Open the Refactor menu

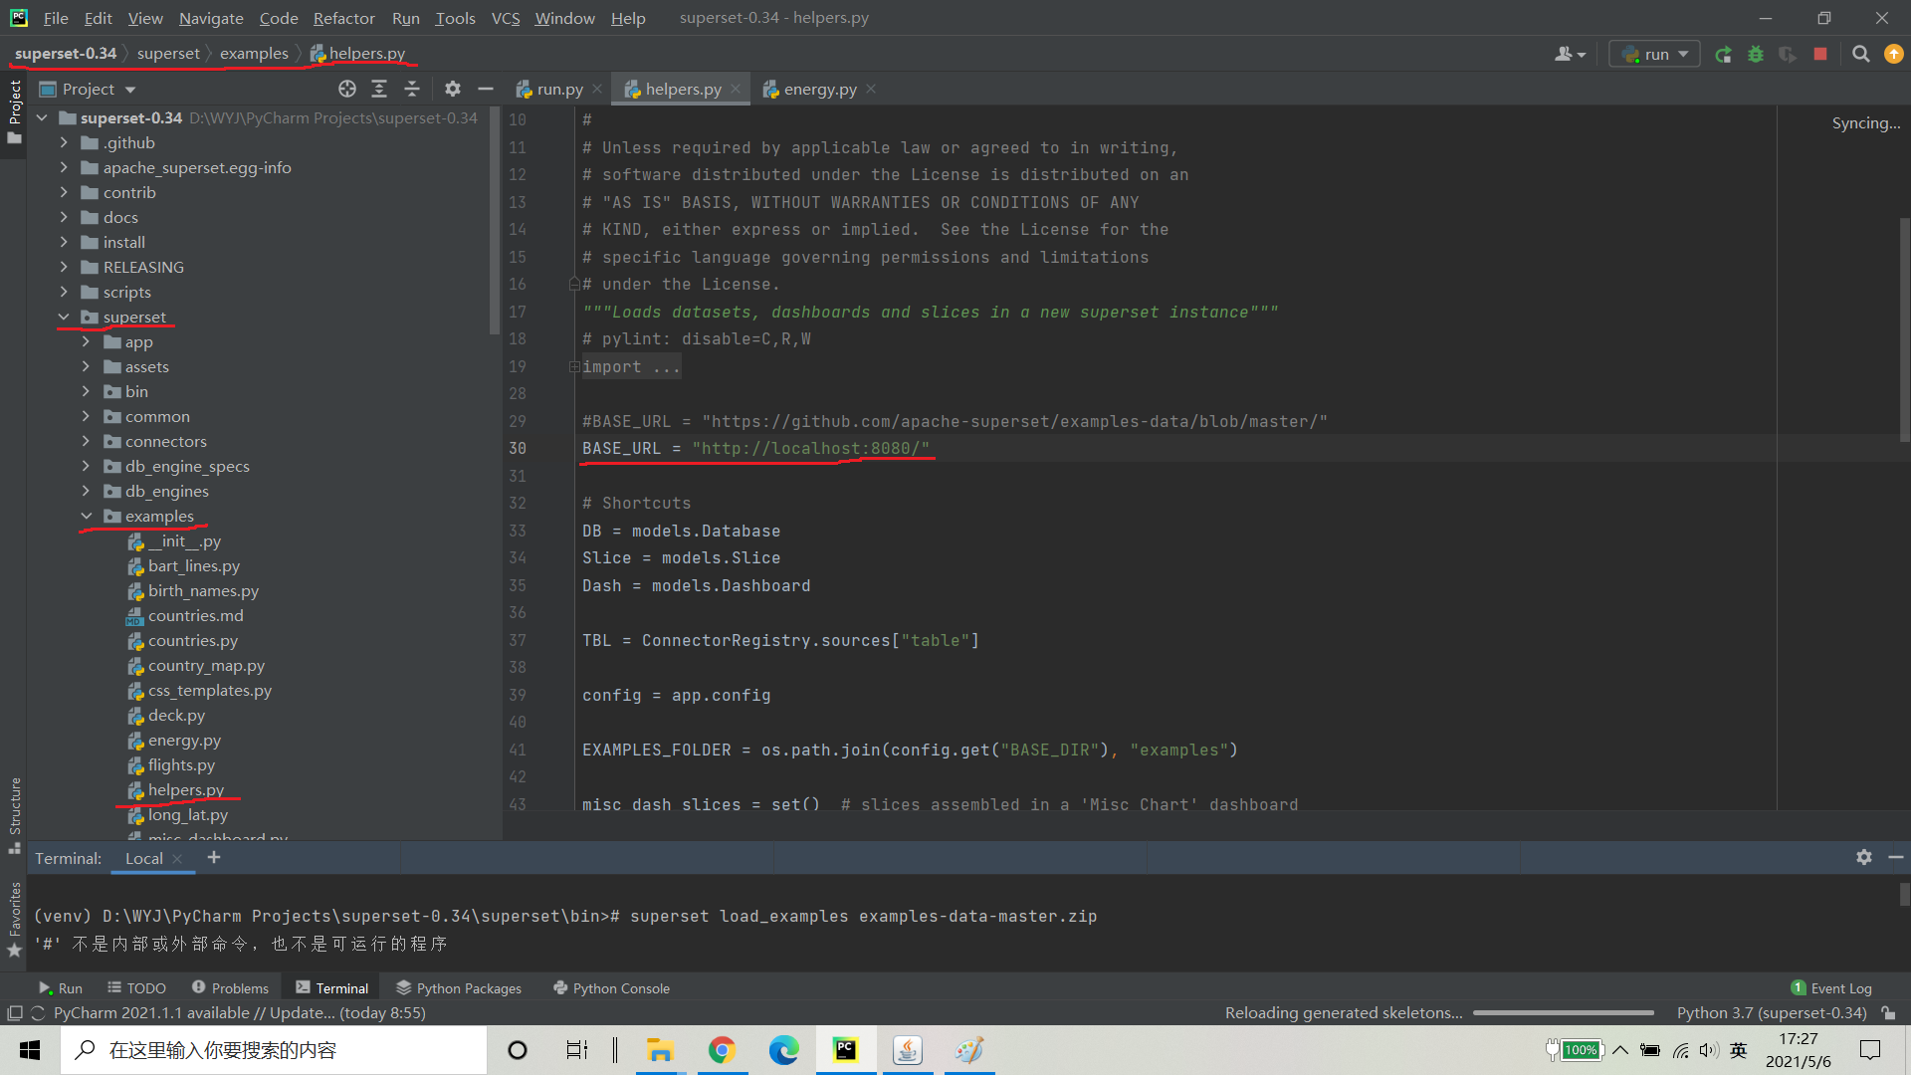coord(343,18)
